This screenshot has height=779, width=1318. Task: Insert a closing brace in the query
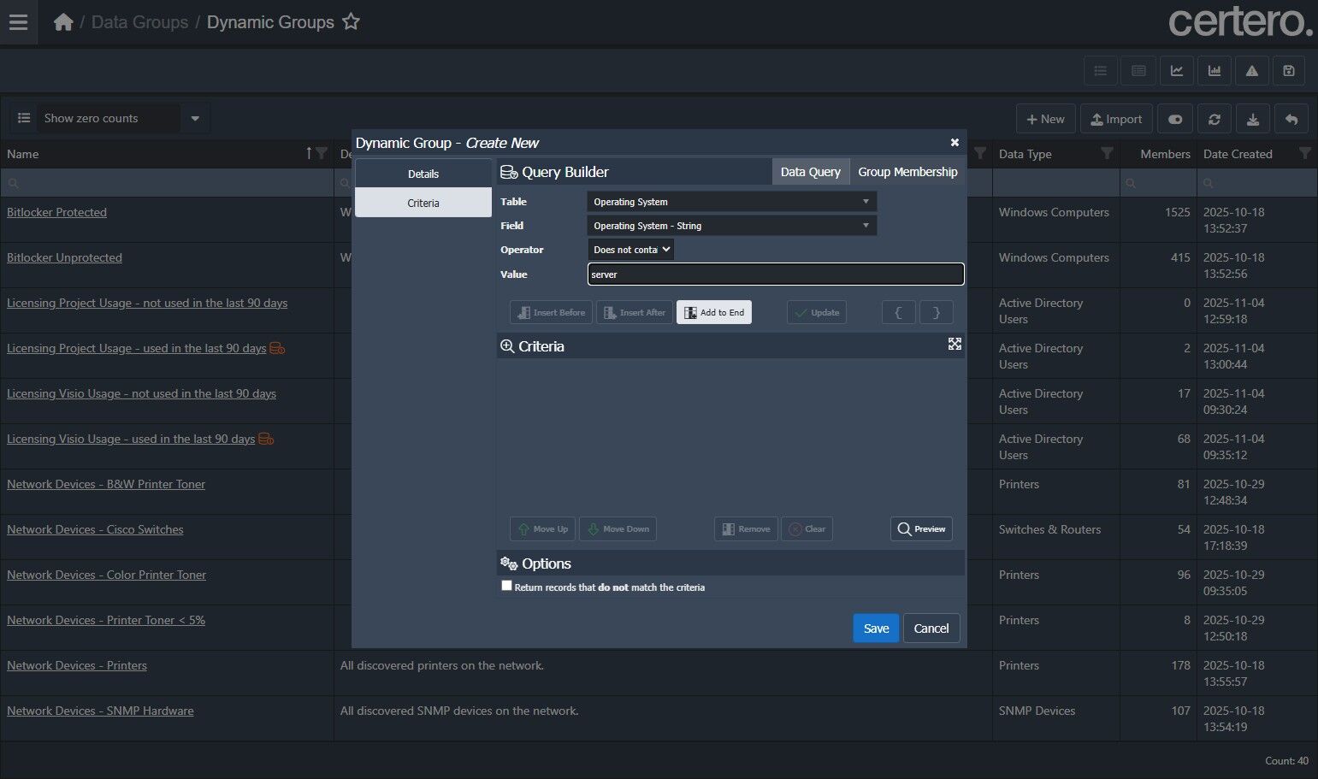[x=937, y=312]
